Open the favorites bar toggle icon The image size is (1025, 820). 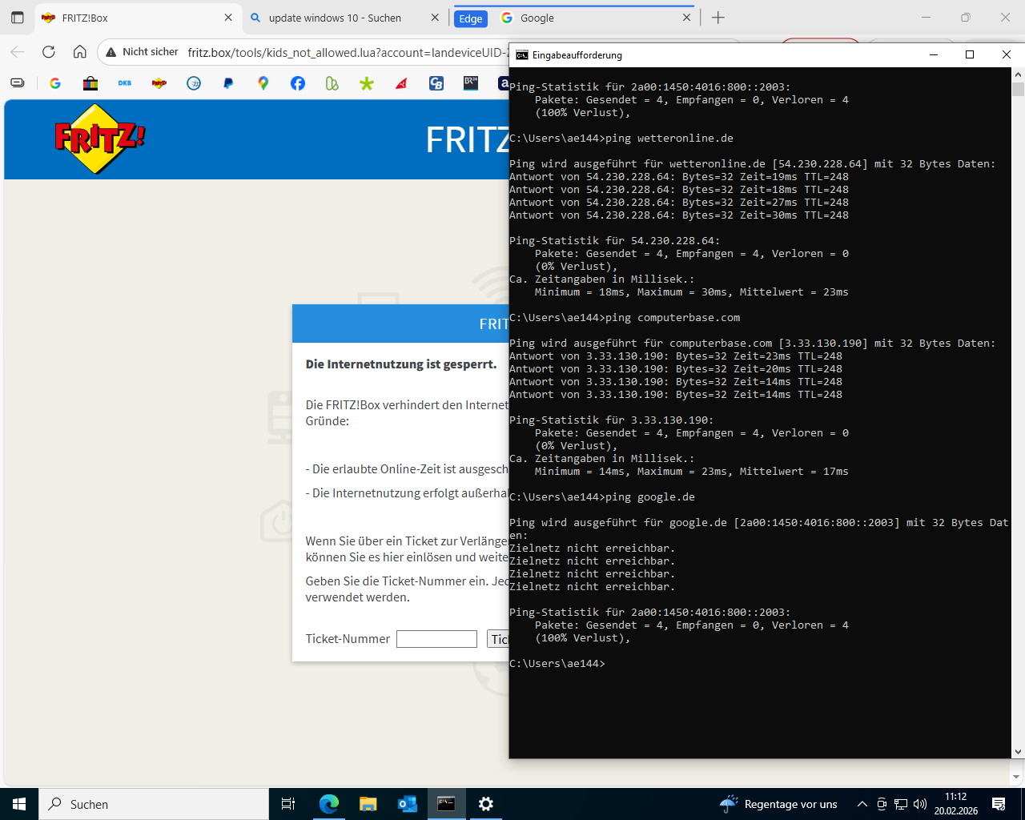point(18,83)
